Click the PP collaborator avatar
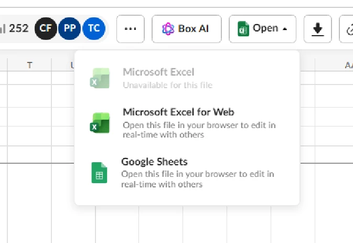353x243 pixels. pyautogui.click(x=70, y=28)
